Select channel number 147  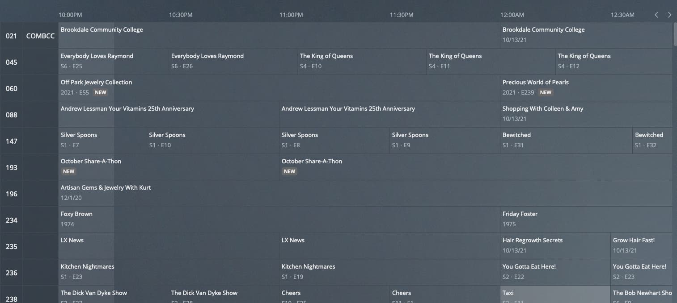click(11, 141)
